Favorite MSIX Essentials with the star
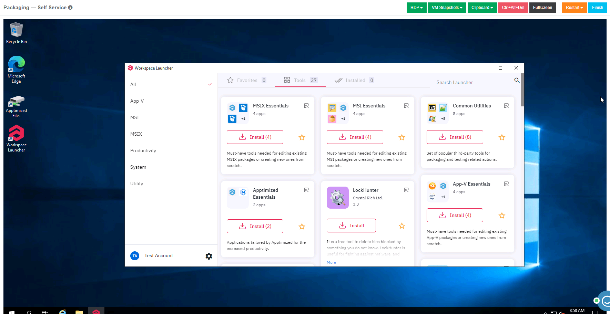The height and width of the screenshot is (314, 610). coord(302,137)
